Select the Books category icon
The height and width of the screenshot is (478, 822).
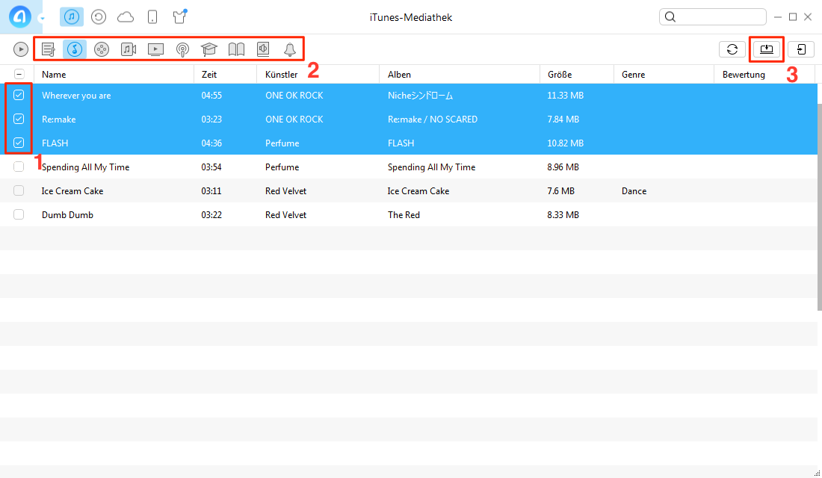click(x=236, y=49)
